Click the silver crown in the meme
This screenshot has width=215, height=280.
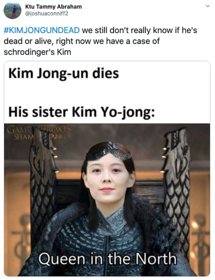(109, 151)
